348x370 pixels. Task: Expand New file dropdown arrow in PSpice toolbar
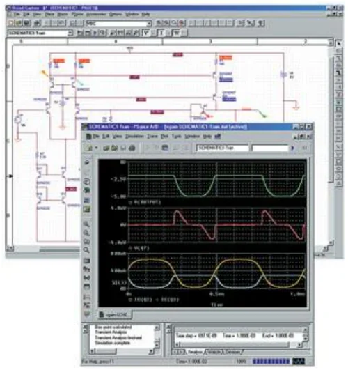pos(96,148)
